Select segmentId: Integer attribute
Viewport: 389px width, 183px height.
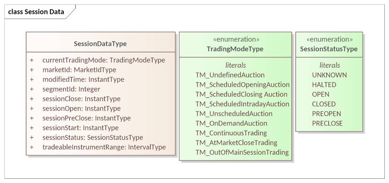pyautogui.click(x=71, y=89)
